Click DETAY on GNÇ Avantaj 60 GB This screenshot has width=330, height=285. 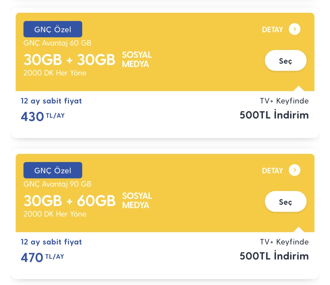tap(272, 30)
